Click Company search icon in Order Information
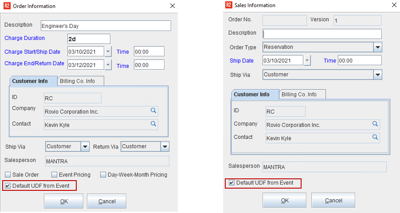The image size is (400, 213). 153,111
